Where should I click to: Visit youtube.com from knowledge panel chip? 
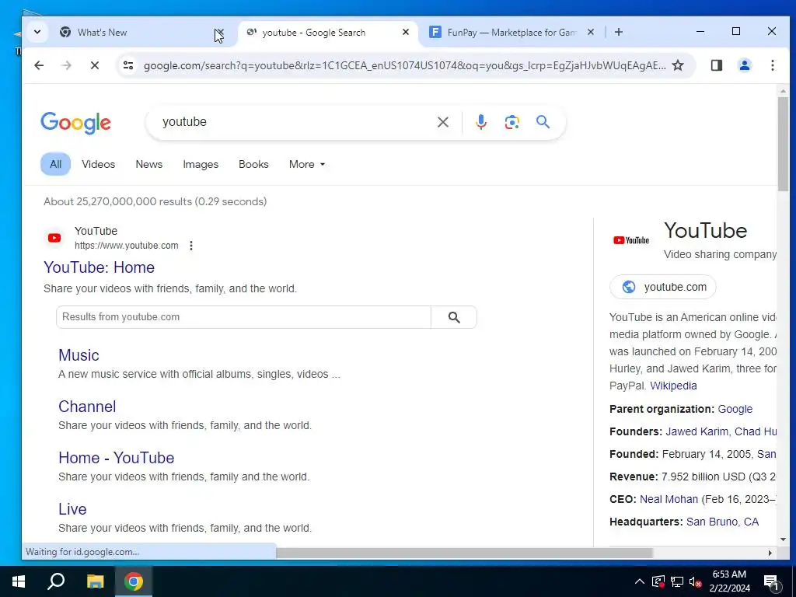(662, 287)
